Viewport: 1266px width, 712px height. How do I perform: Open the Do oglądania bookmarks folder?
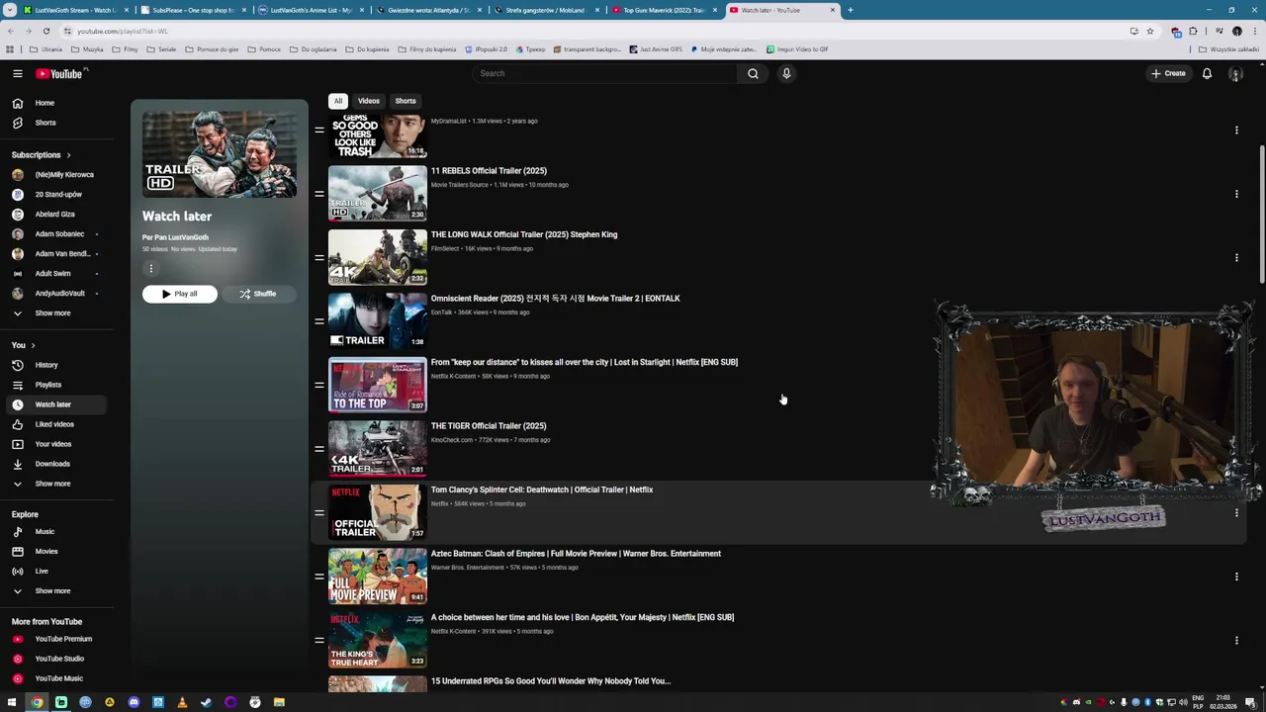(314, 49)
